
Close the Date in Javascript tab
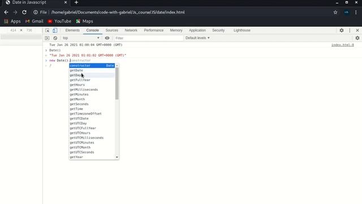click(x=66, y=2)
